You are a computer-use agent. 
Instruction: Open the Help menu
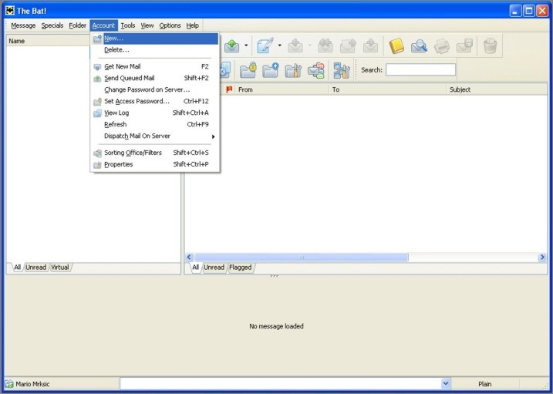coord(193,25)
